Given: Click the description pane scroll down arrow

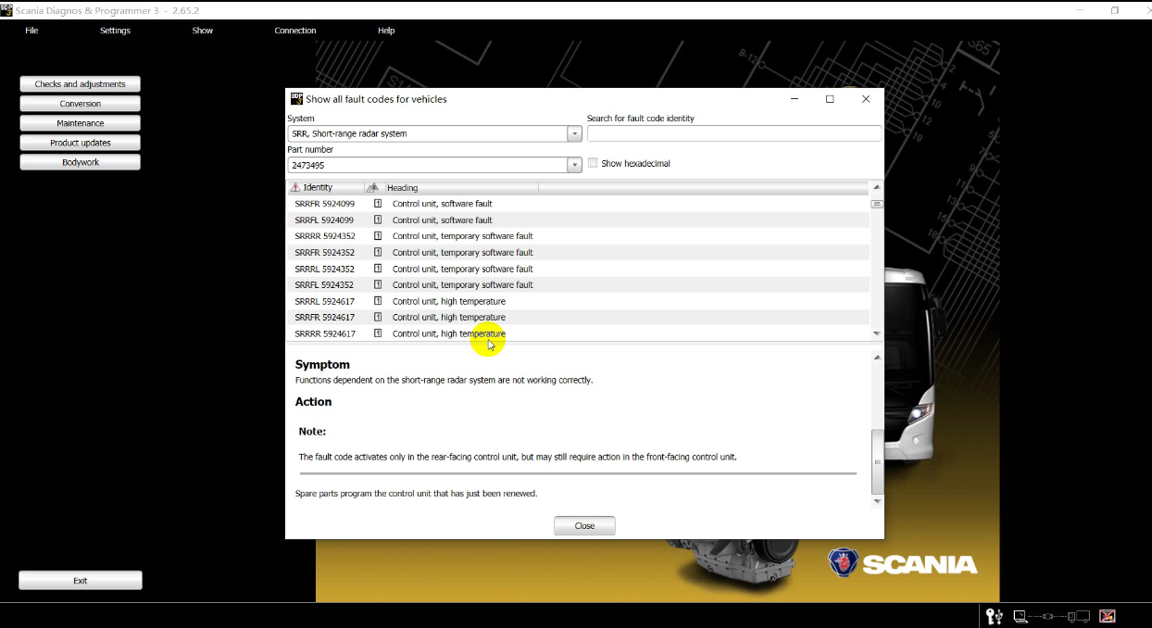Looking at the screenshot, I should click(x=878, y=501).
